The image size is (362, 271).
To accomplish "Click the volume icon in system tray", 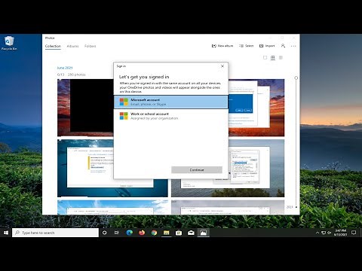I will [x=330, y=233].
